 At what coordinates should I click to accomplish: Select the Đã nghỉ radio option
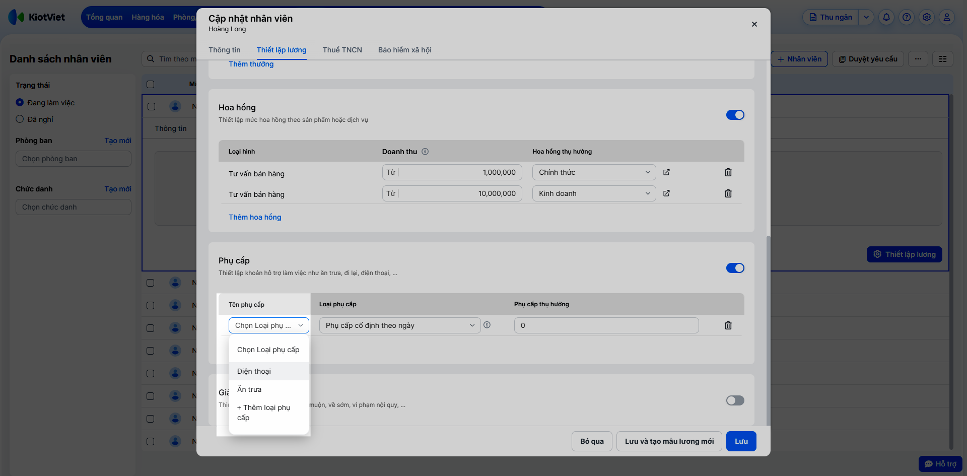[x=20, y=119]
